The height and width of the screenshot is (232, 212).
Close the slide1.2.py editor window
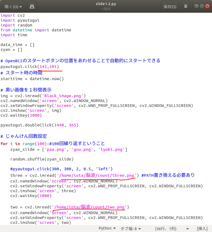[207, 6]
